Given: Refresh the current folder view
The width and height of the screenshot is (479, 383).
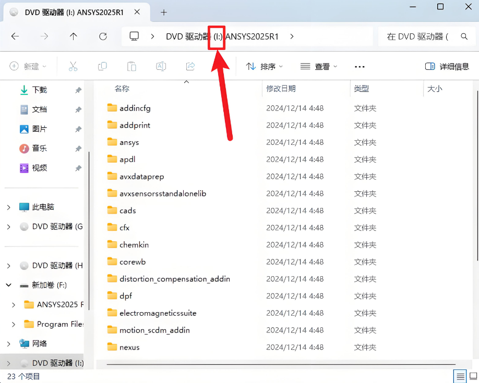Looking at the screenshot, I should pos(103,36).
